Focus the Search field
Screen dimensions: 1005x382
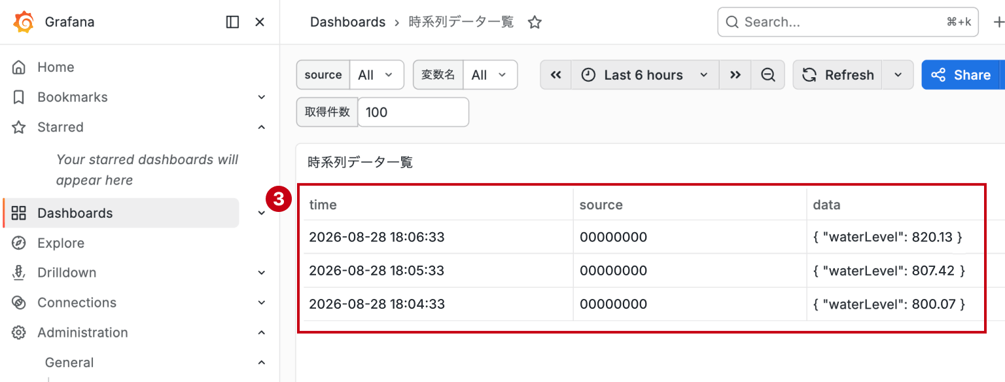(x=847, y=22)
